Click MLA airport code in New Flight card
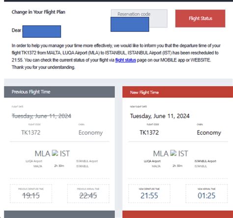233x218 pixels. tap(161, 154)
